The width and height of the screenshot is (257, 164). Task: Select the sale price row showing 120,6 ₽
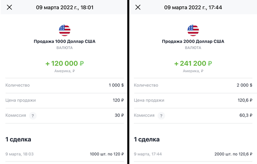coord(193,100)
